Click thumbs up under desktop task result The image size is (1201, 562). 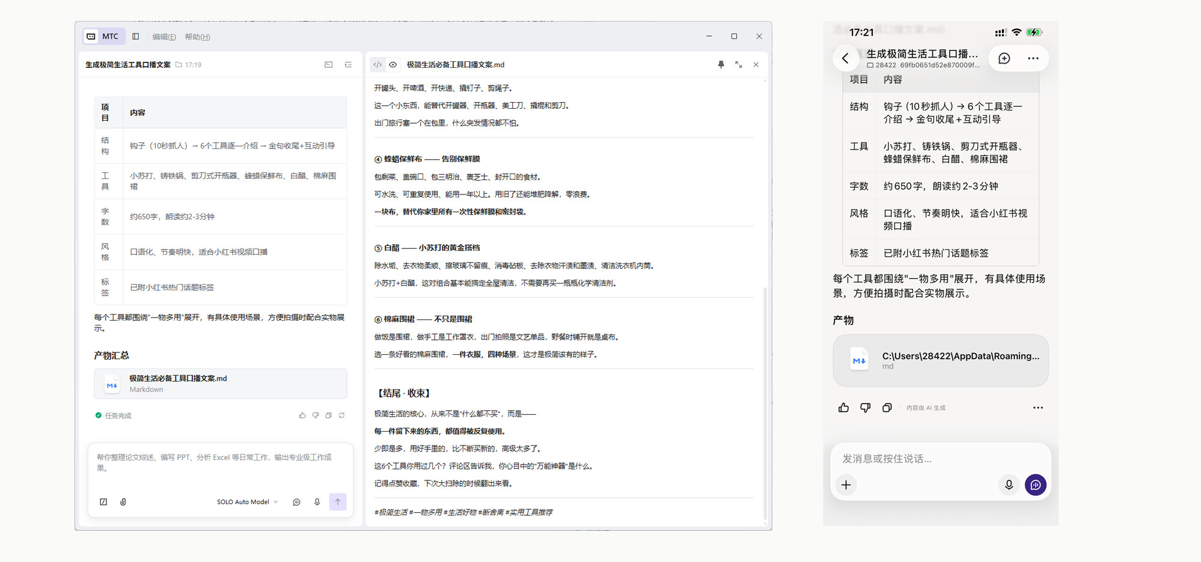302,415
